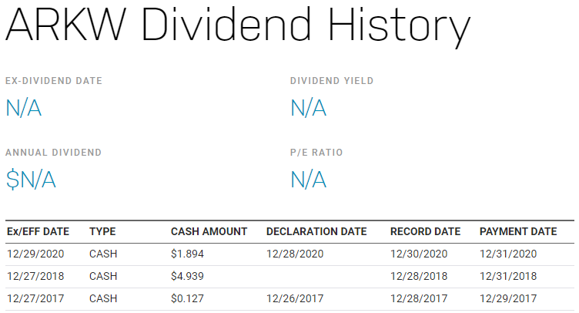The height and width of the screenshot is (313, 579).
Task: Select the Ex/EFF DATE column header
Action: tap(38, 231)
